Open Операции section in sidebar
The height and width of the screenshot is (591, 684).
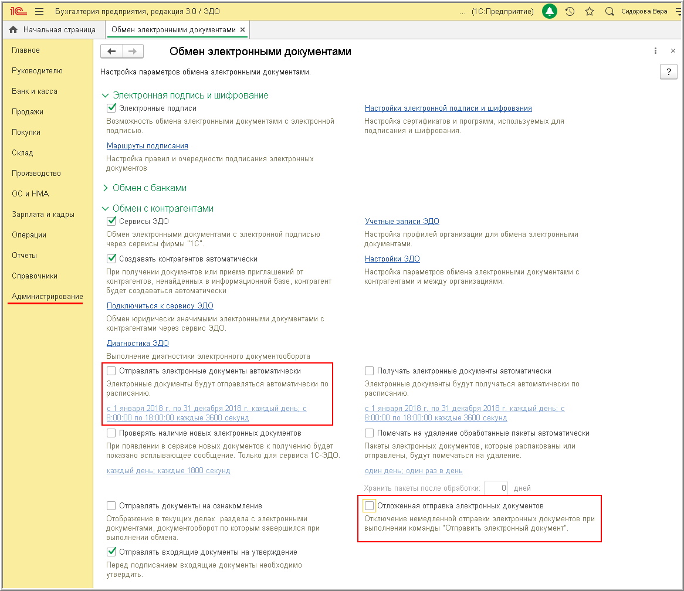29,235
